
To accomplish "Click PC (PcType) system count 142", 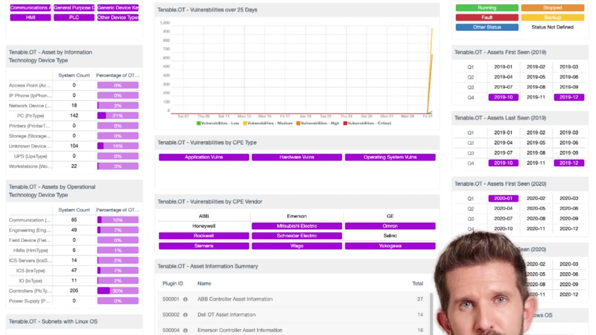I will 74,115.
